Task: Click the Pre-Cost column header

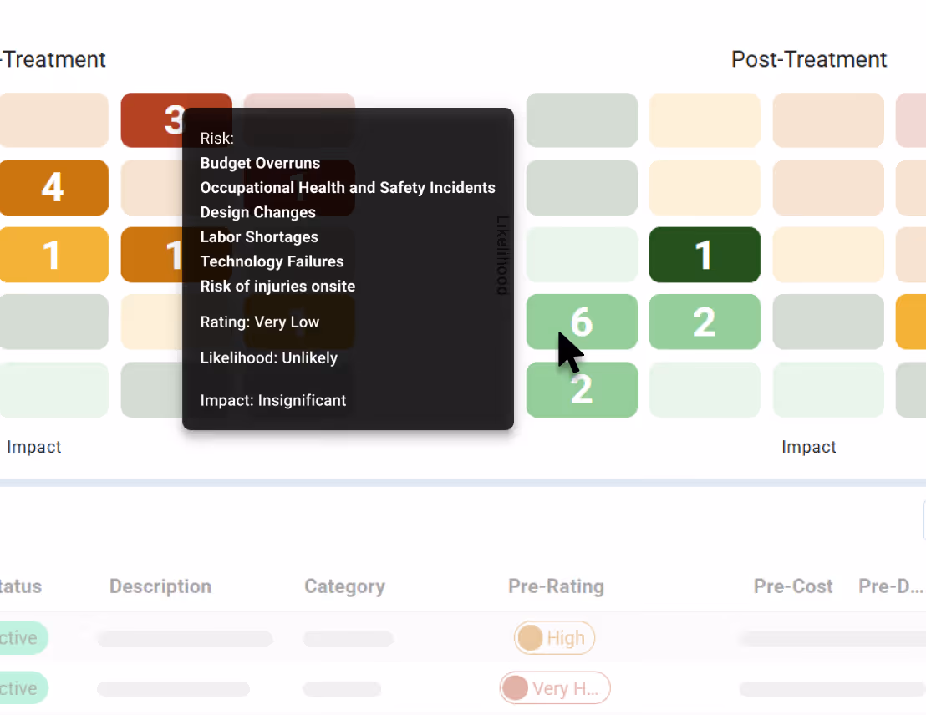Action: click(x=792, y=586)
